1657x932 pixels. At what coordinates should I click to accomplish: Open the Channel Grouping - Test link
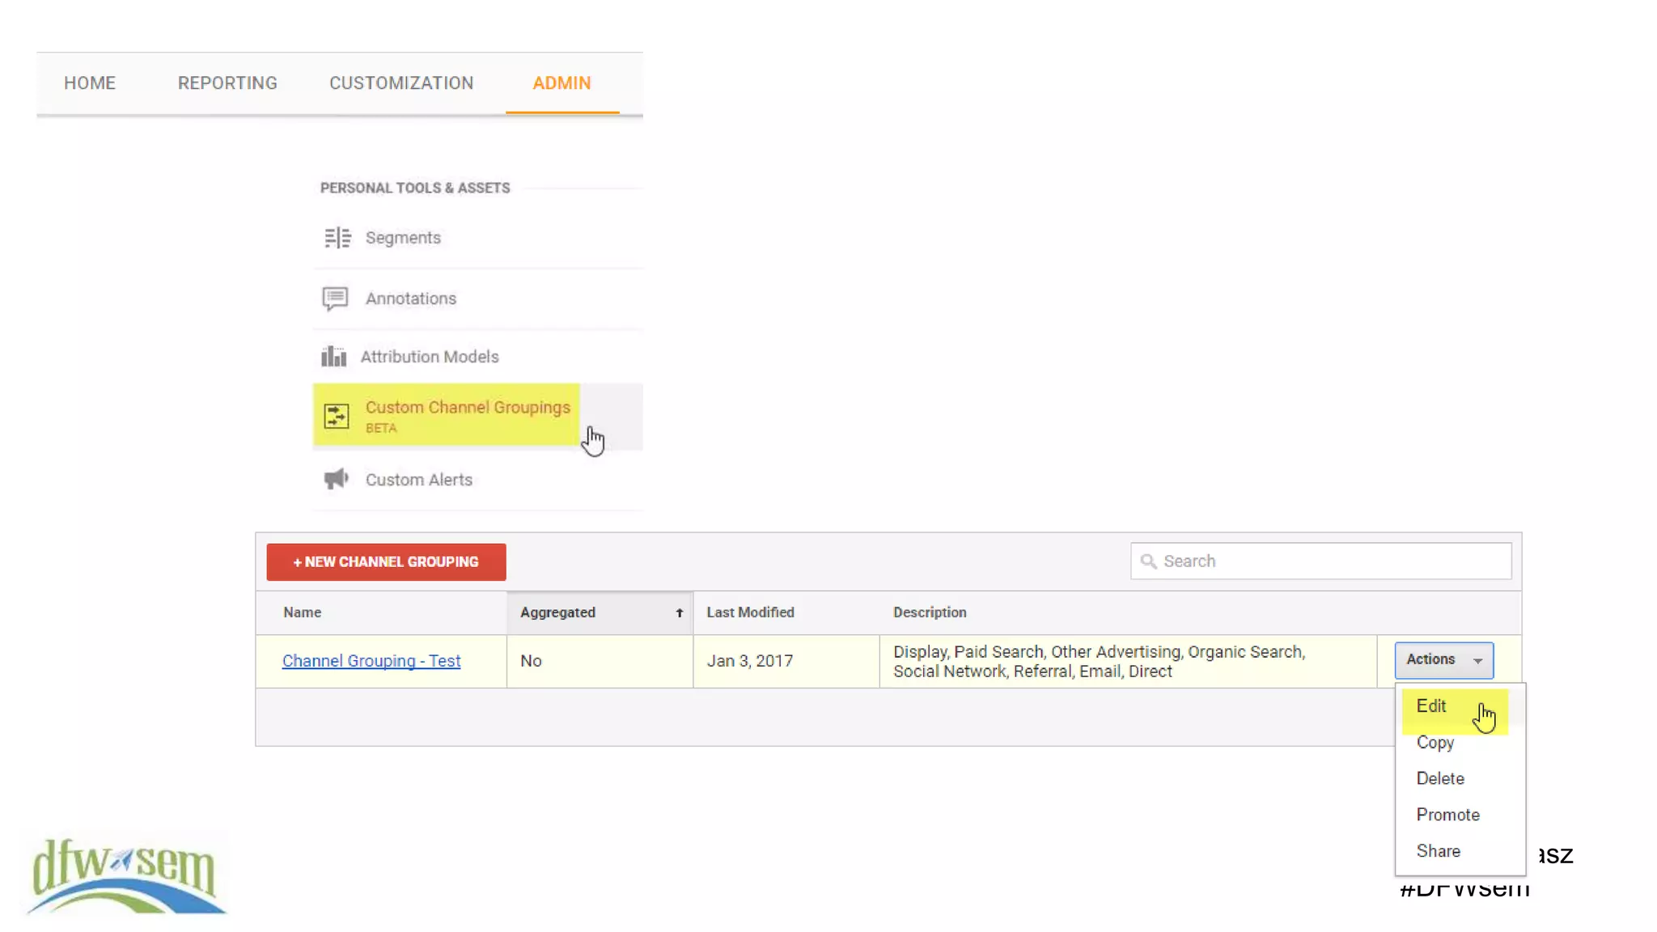(371, 661)
